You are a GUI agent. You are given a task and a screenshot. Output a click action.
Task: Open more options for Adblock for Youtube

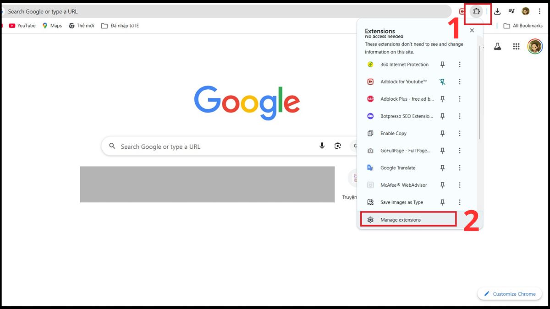coord(460,82)
